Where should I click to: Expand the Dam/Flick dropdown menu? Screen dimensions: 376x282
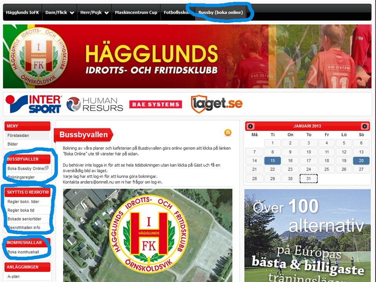pyautogui.click(x=60, y=13)
